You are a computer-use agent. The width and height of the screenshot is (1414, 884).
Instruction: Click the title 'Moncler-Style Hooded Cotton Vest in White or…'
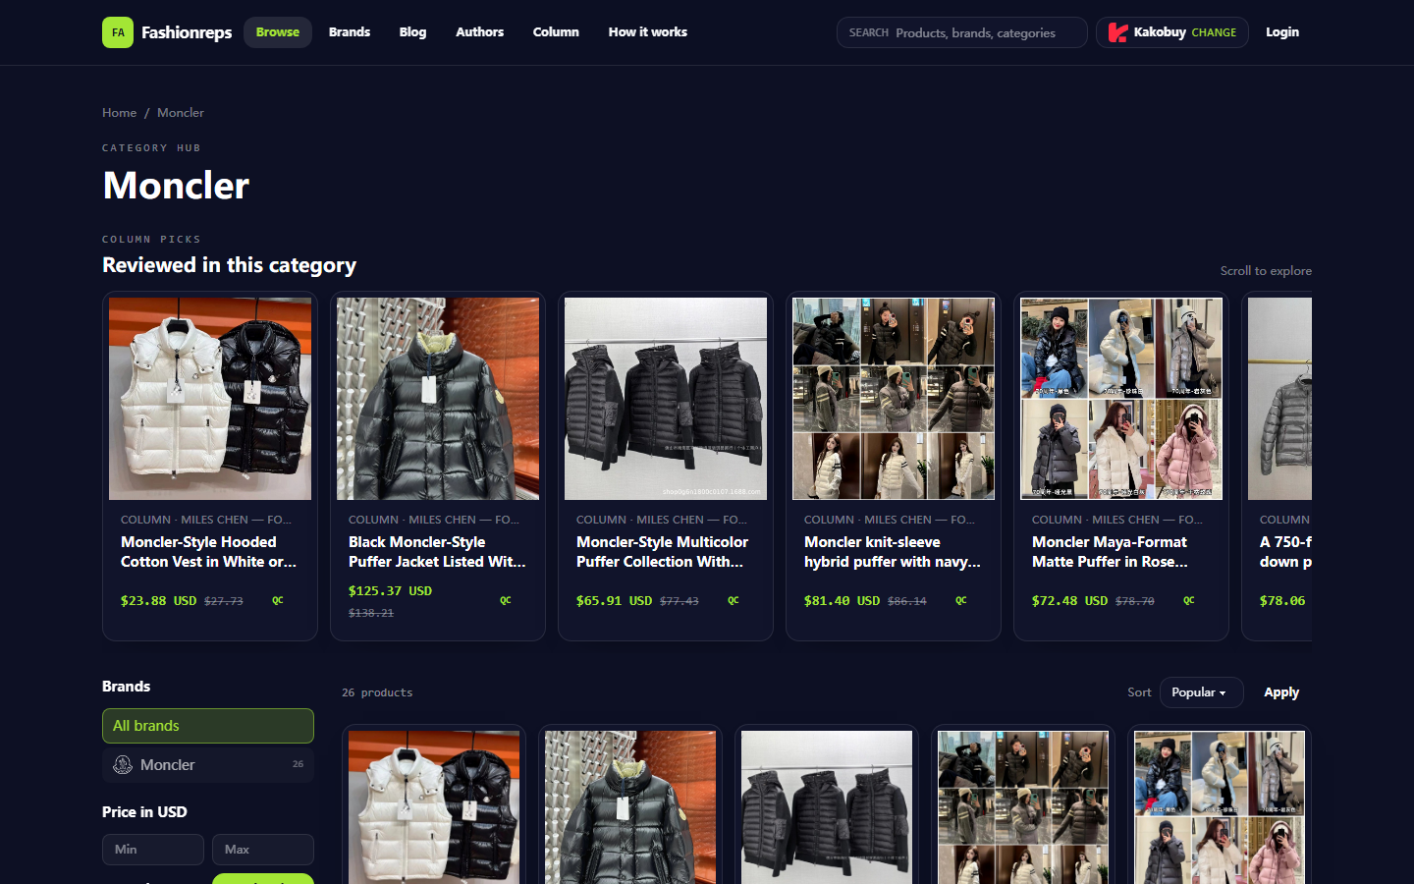209,552
